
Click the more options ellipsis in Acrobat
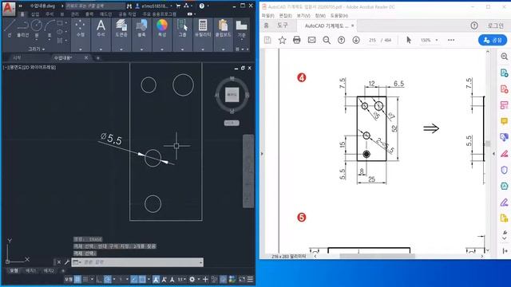click(451, 40)
